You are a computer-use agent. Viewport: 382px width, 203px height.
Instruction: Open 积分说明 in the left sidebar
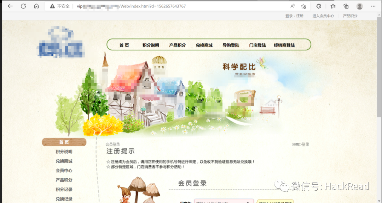tap(64, 152)
